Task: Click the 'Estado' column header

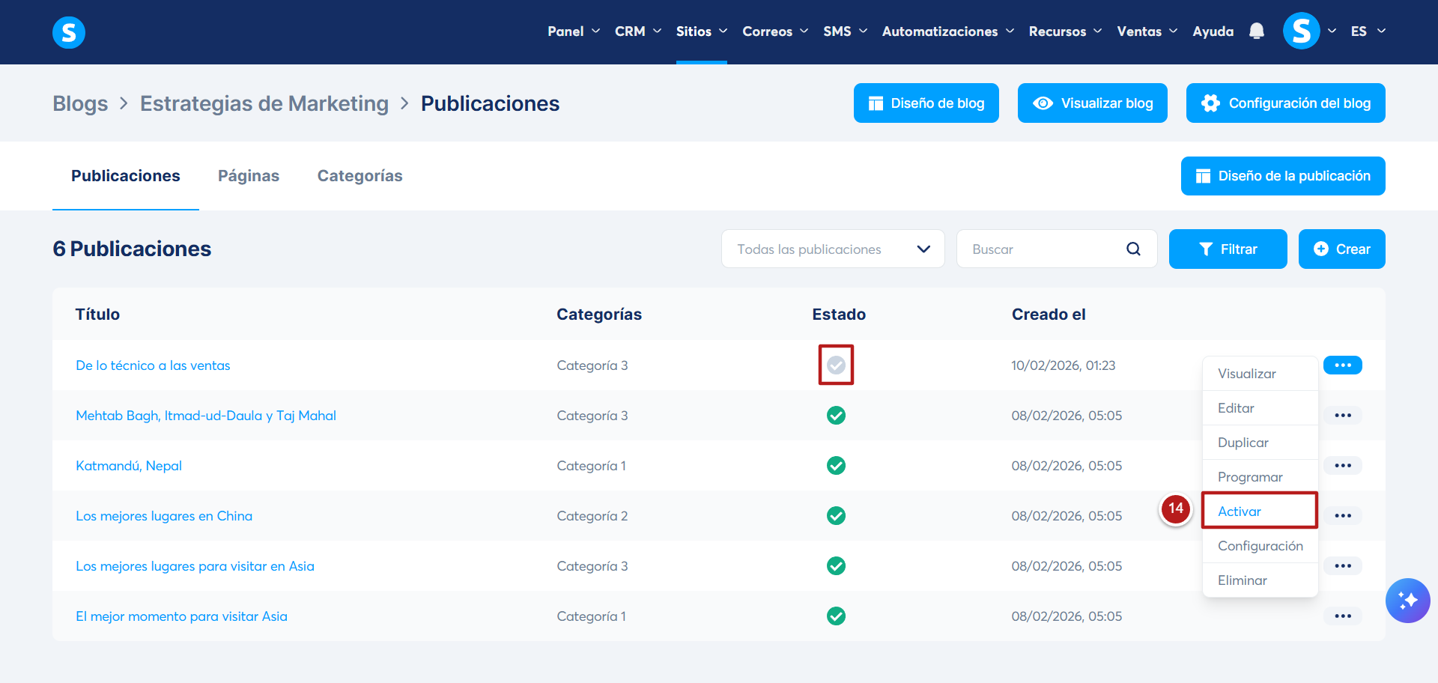Action: pyautogui.click(x=839, y=315)
